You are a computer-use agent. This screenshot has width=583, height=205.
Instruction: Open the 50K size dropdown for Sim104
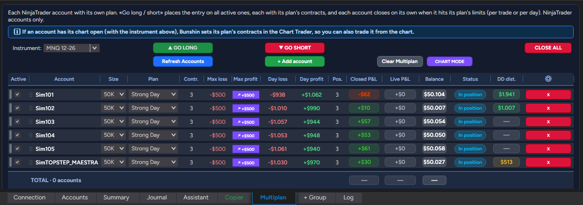pos(114,135)
